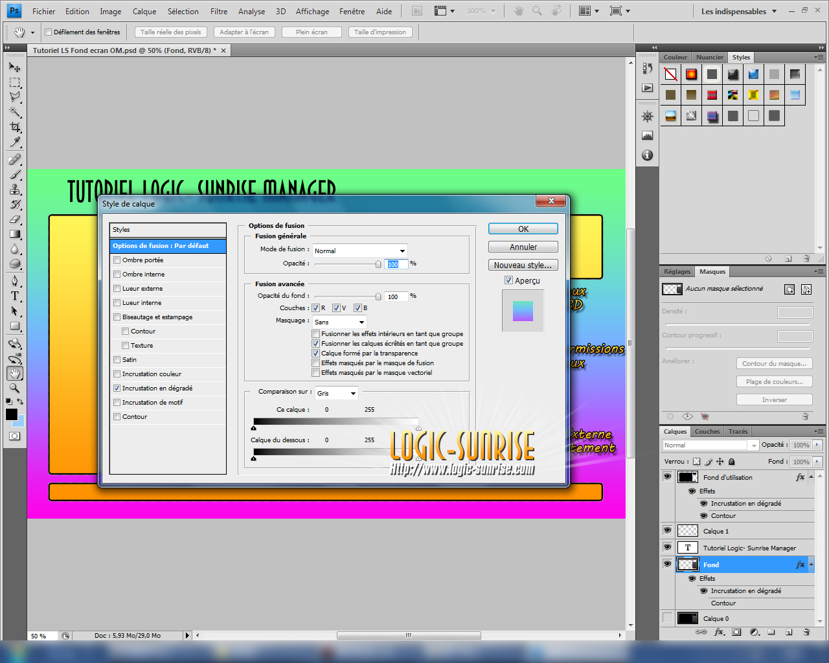Click Nouveau style... button
The height and width of the screenshot is (663, 829).
(x=523, y=265)
